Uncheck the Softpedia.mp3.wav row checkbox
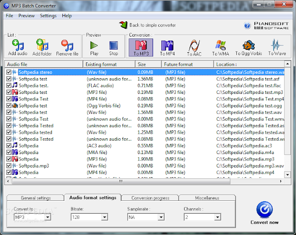The image size is (296, 235). pos(9,166)
